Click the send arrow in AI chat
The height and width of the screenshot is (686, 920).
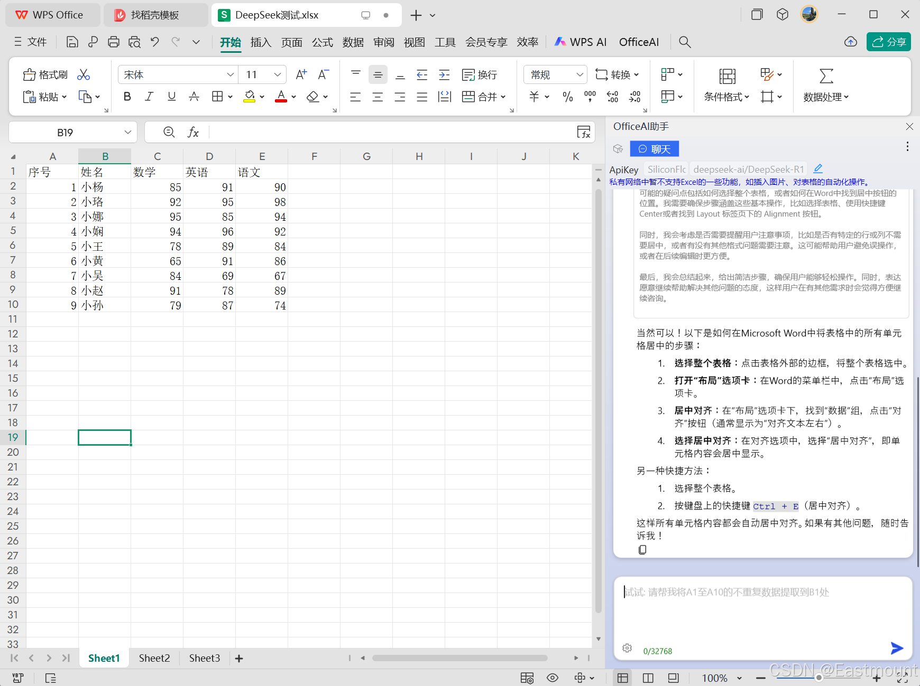point(897,648)
